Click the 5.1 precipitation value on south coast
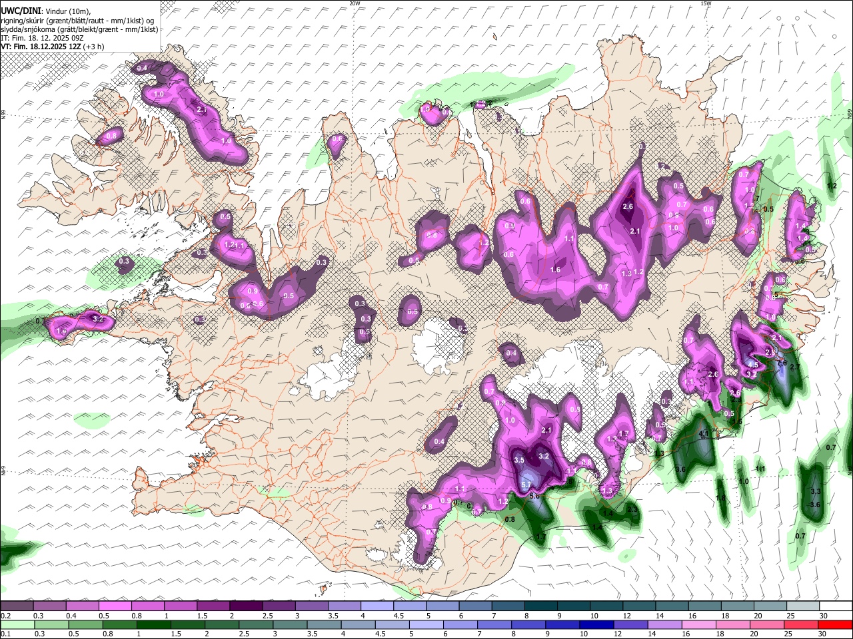This screenshot has height=639, width=853. [525, 484]
